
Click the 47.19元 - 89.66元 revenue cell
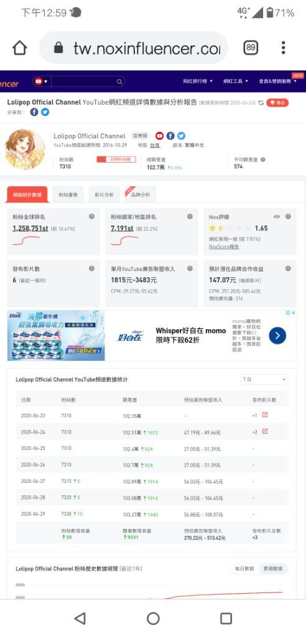pyautogui.click(x=202, y=432)
